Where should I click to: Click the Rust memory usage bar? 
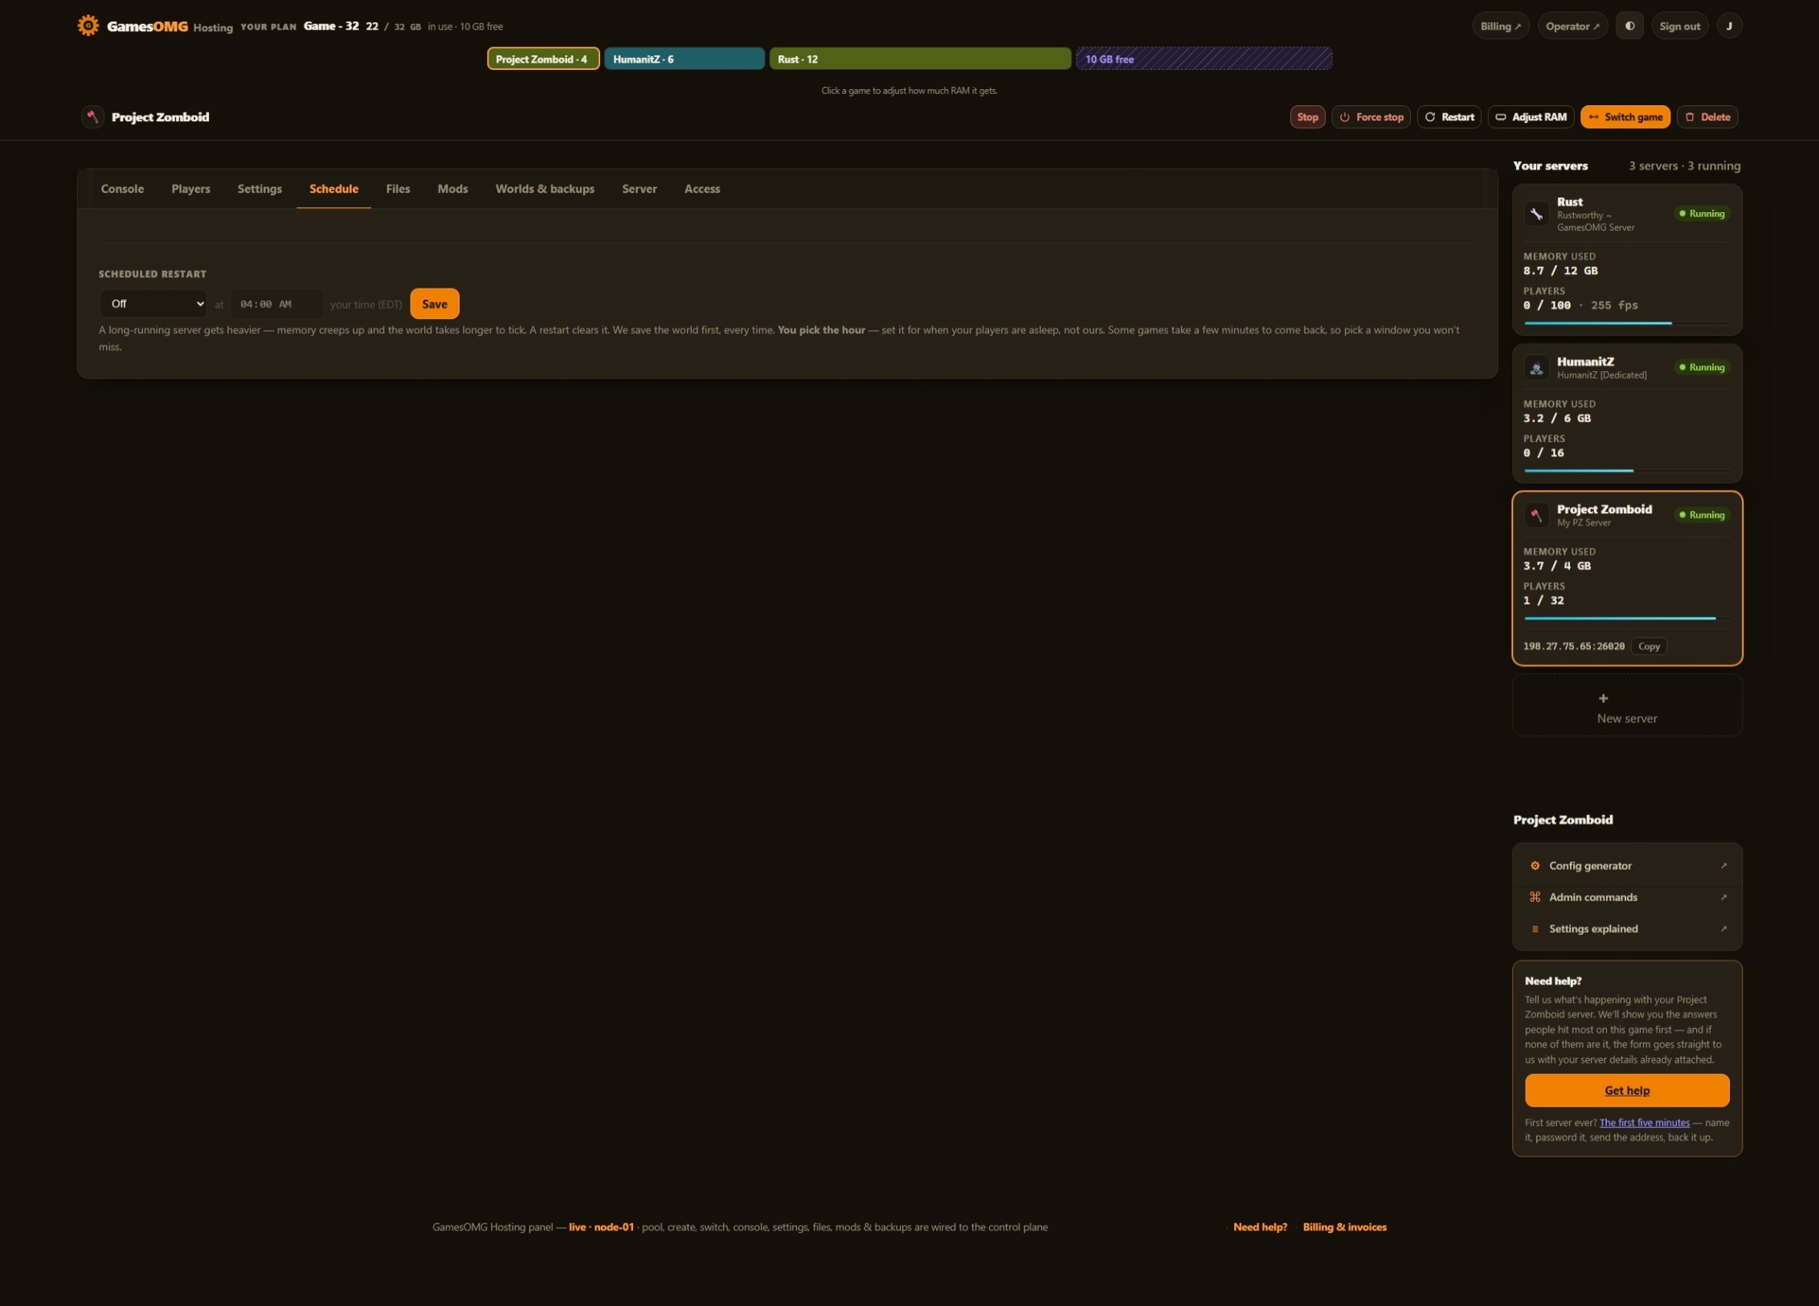click(1627, 323)
